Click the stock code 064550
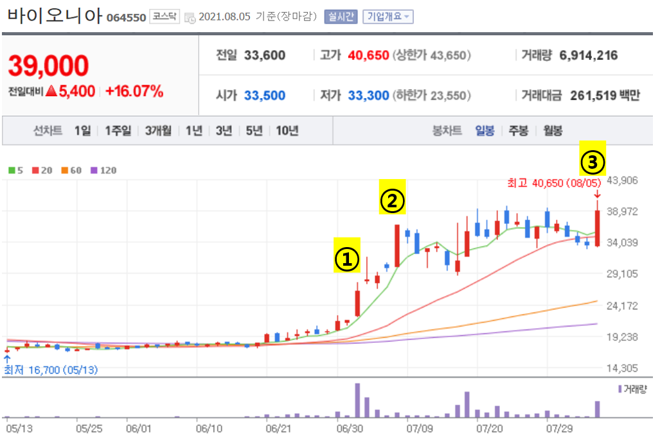 pos(126,18)
